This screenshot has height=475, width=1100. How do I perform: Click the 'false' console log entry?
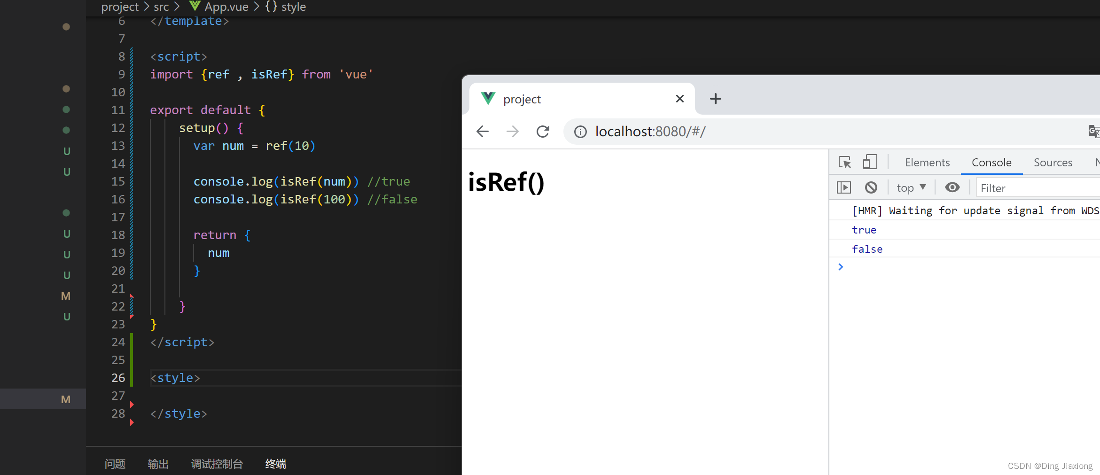coord(867,249)
